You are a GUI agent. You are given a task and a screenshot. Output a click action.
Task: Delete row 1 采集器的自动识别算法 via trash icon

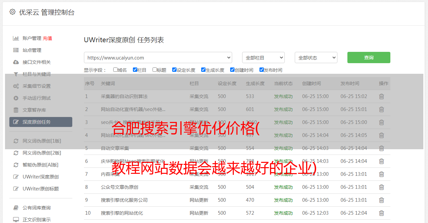click(x=382, y=96)
